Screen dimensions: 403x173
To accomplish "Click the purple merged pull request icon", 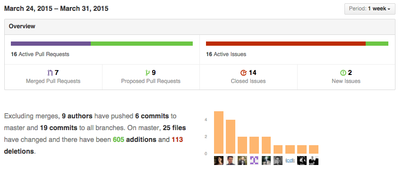I will coord(50,73).
